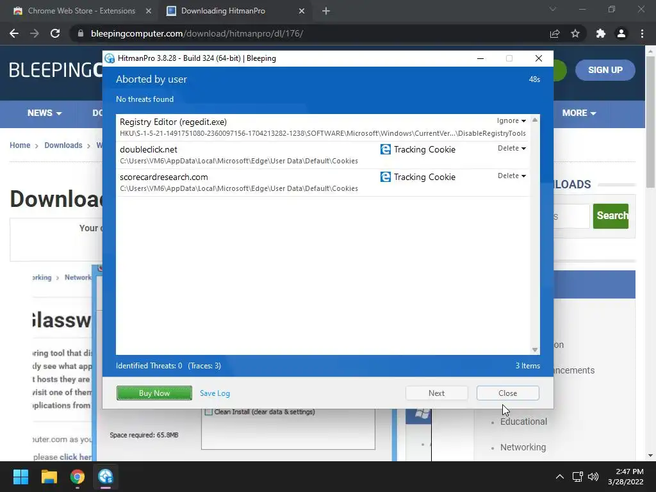
Task: Click the browser forward arrow
Action: (x=35, y=33)
